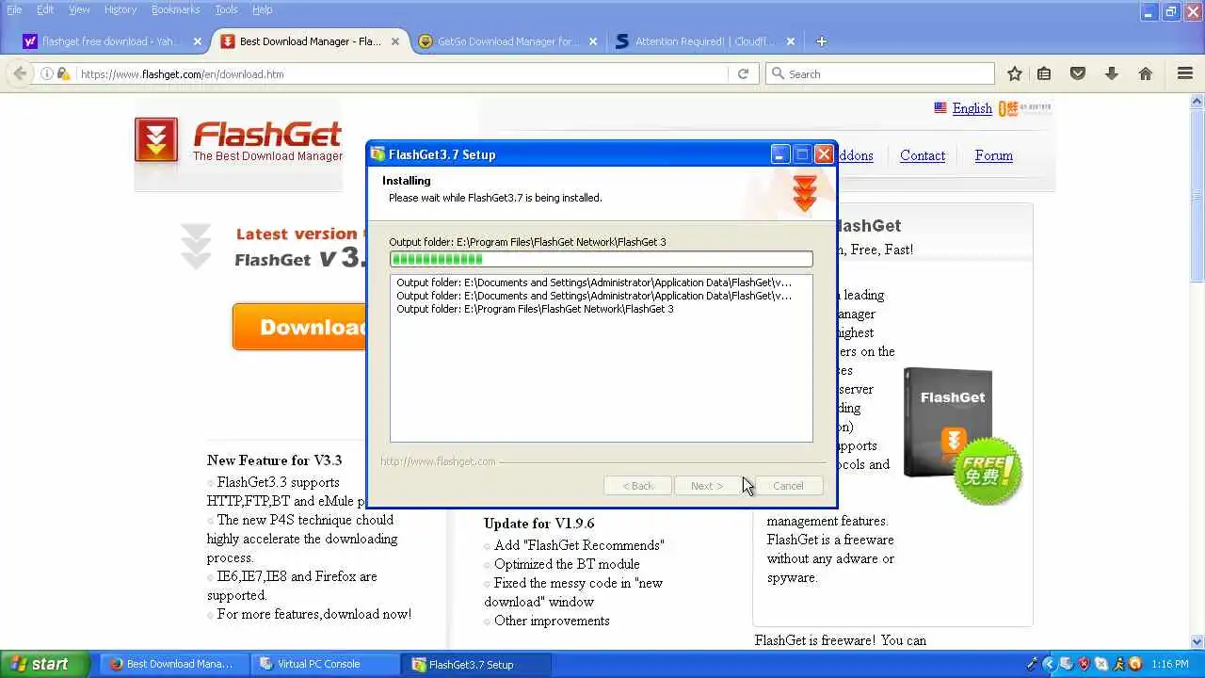Bookmark this page with the star icon

coord(1015,73)
